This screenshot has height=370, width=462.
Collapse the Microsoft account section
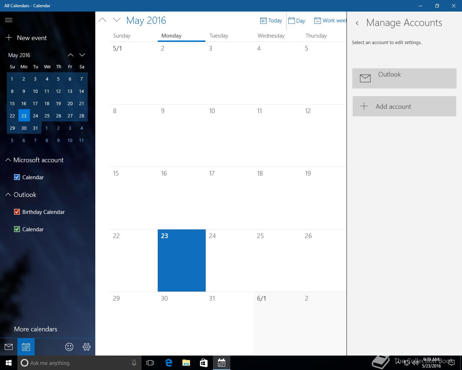(8, 160)
